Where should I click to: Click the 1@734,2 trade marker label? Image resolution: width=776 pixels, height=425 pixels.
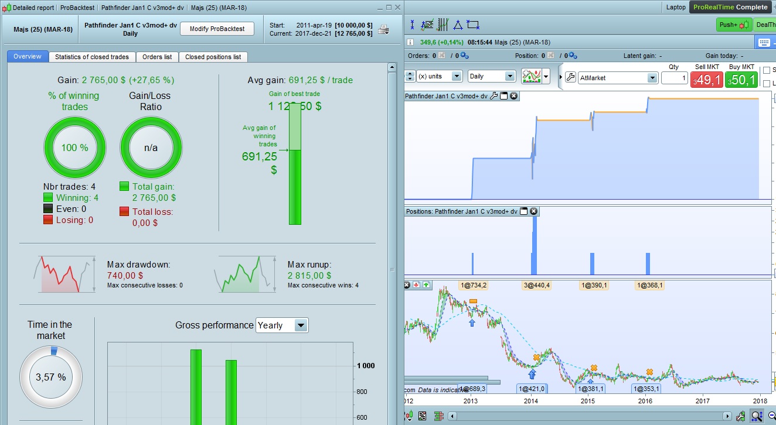[474, 285]
